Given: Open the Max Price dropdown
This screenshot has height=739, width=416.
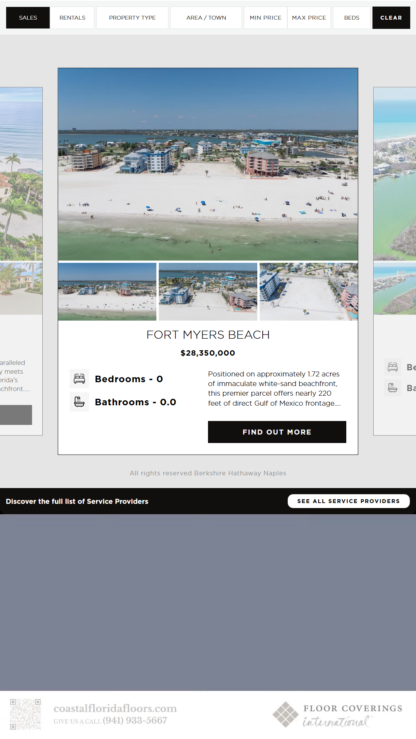Looking at the screenshot, I should pos(309,18).
